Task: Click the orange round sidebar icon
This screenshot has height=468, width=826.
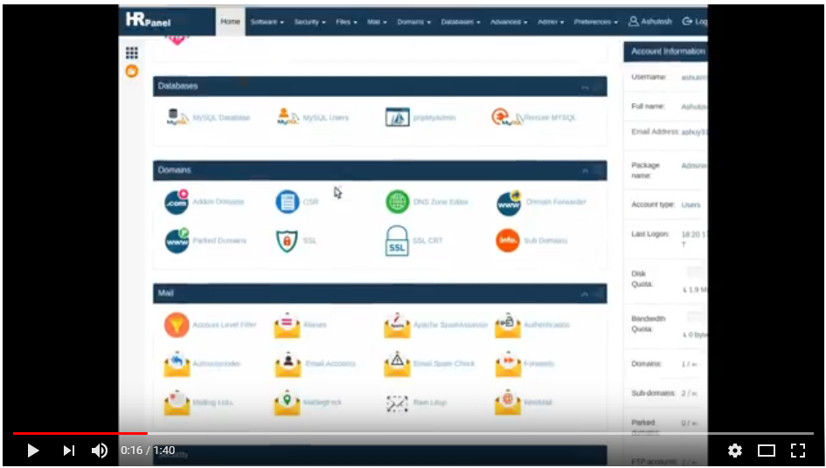Action: tap(132, 71)
